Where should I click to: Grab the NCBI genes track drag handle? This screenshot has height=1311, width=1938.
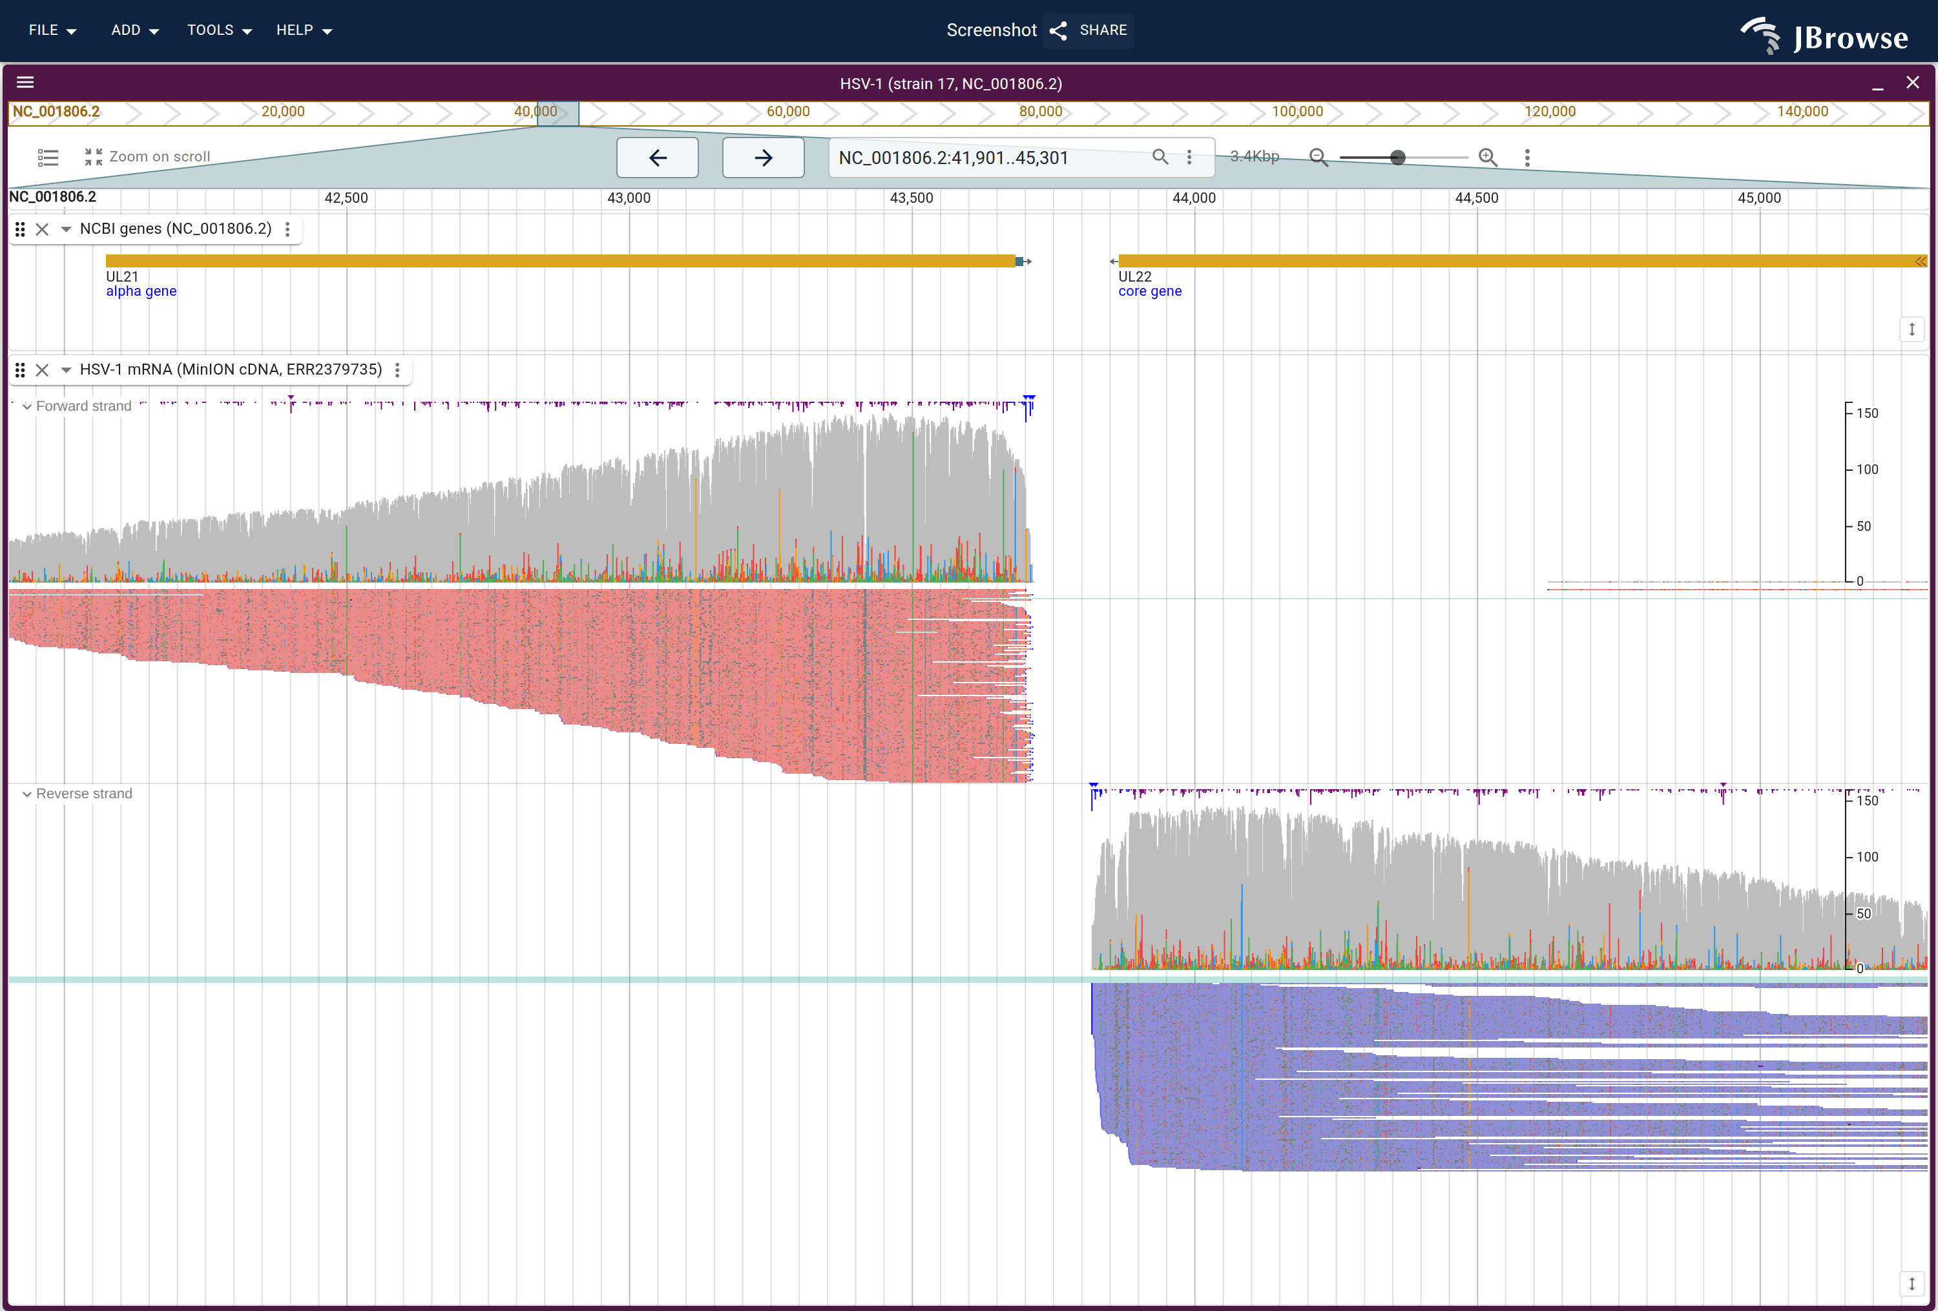click(x=20, y=229)
